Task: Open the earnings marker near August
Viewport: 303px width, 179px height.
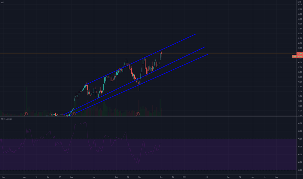Action: tap(73, 114)
